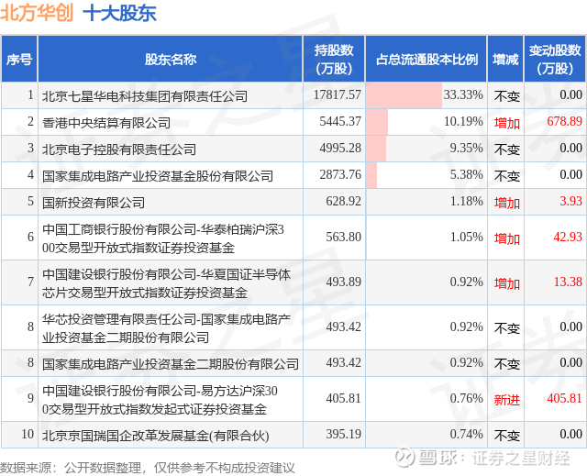This screenshot has height=476, width=587.
Task: Click the 2873.76 shares value
Action: coord(340,174)
